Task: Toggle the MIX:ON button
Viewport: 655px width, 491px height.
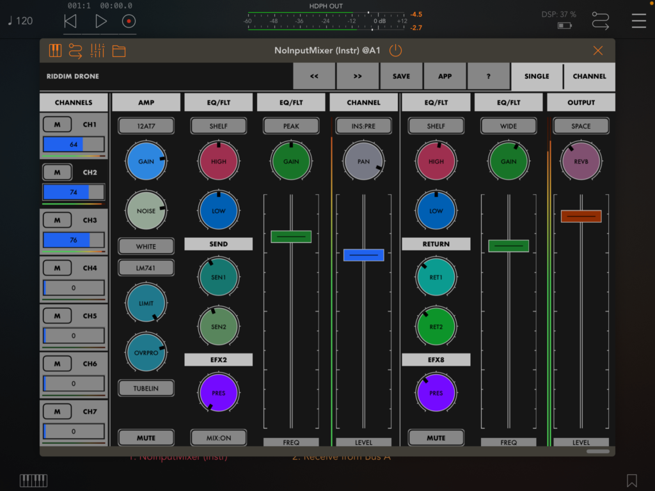Action: click(x=219, y=438)
